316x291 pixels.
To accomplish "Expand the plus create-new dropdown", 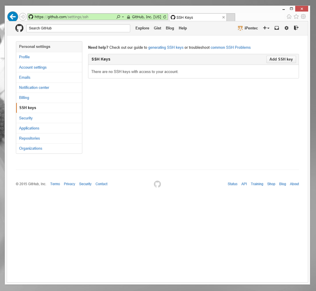I will coord(266,28).
